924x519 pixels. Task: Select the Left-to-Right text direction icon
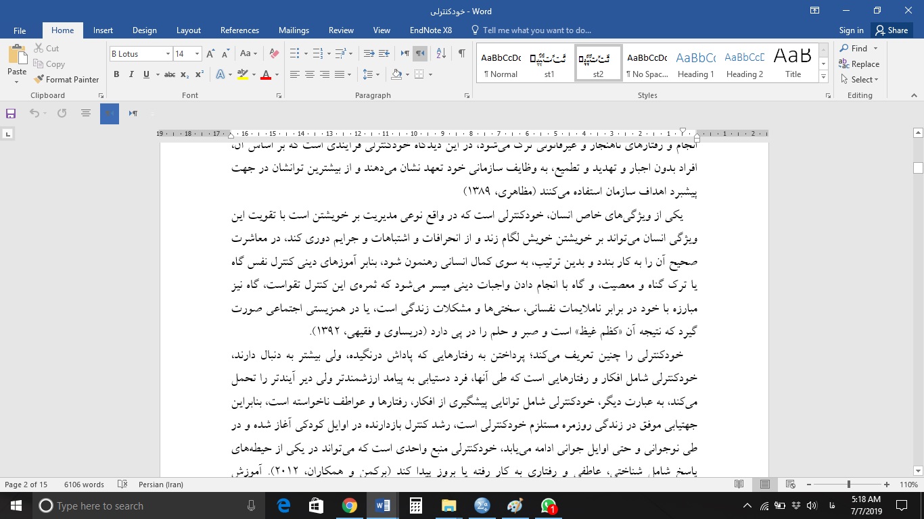tap(404, 53)
